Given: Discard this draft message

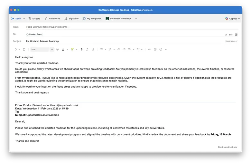Looking at the screenshot, I should pyautogui.click(x=34, y=19).
